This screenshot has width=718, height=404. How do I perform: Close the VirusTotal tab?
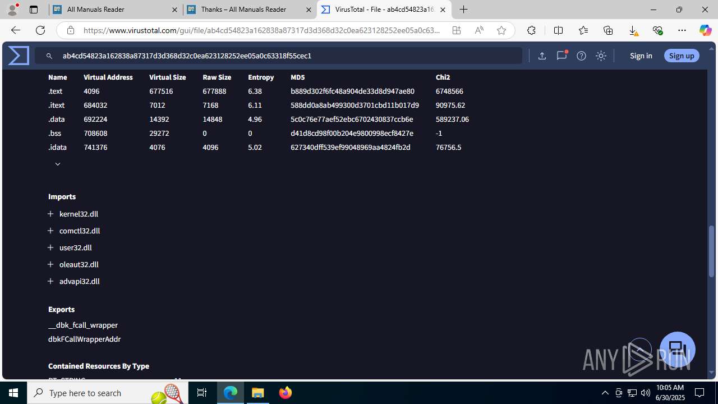[443, 10]
